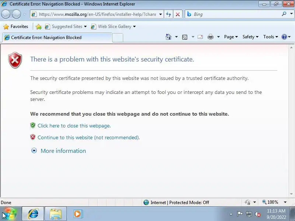This screenshot has height=221, width=295.
Task: Click Continue to this website (not recommended)
Action: click(x=88, y=137)
